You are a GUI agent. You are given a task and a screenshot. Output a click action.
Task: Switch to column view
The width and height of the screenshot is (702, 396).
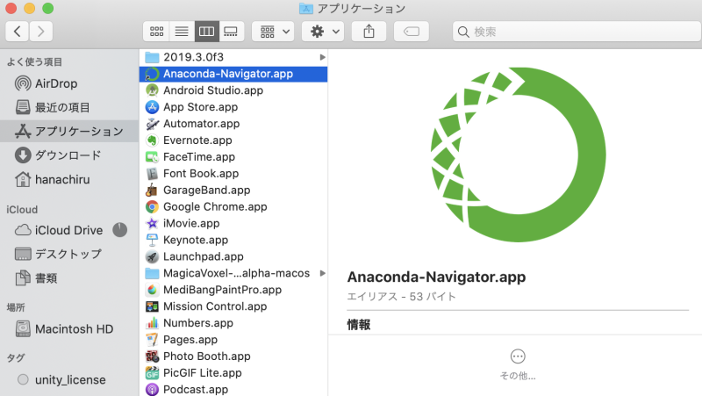206,32
